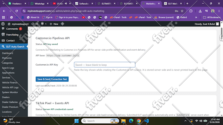
Task: Show hidden system tray icons
Action: (185, 121)
